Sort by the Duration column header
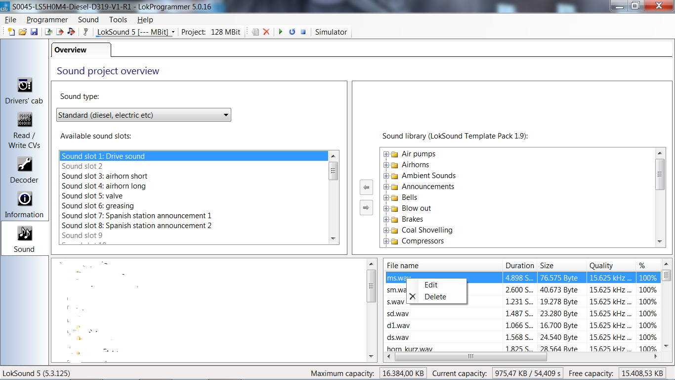The width and height of the screenshot is (675, 380). 519,266
